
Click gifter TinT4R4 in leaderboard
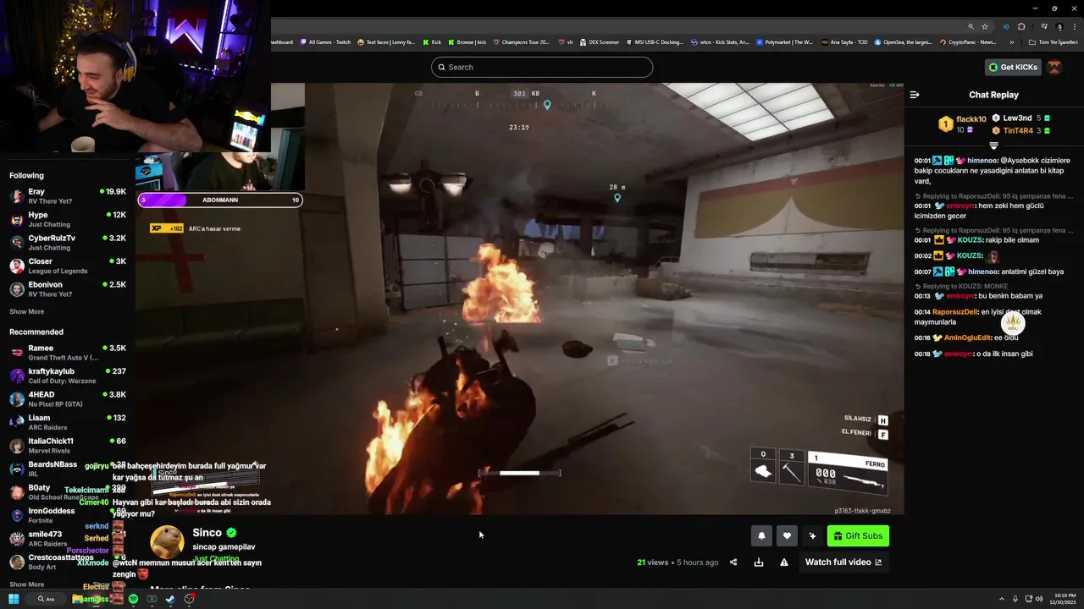[x=1018, y=131]
